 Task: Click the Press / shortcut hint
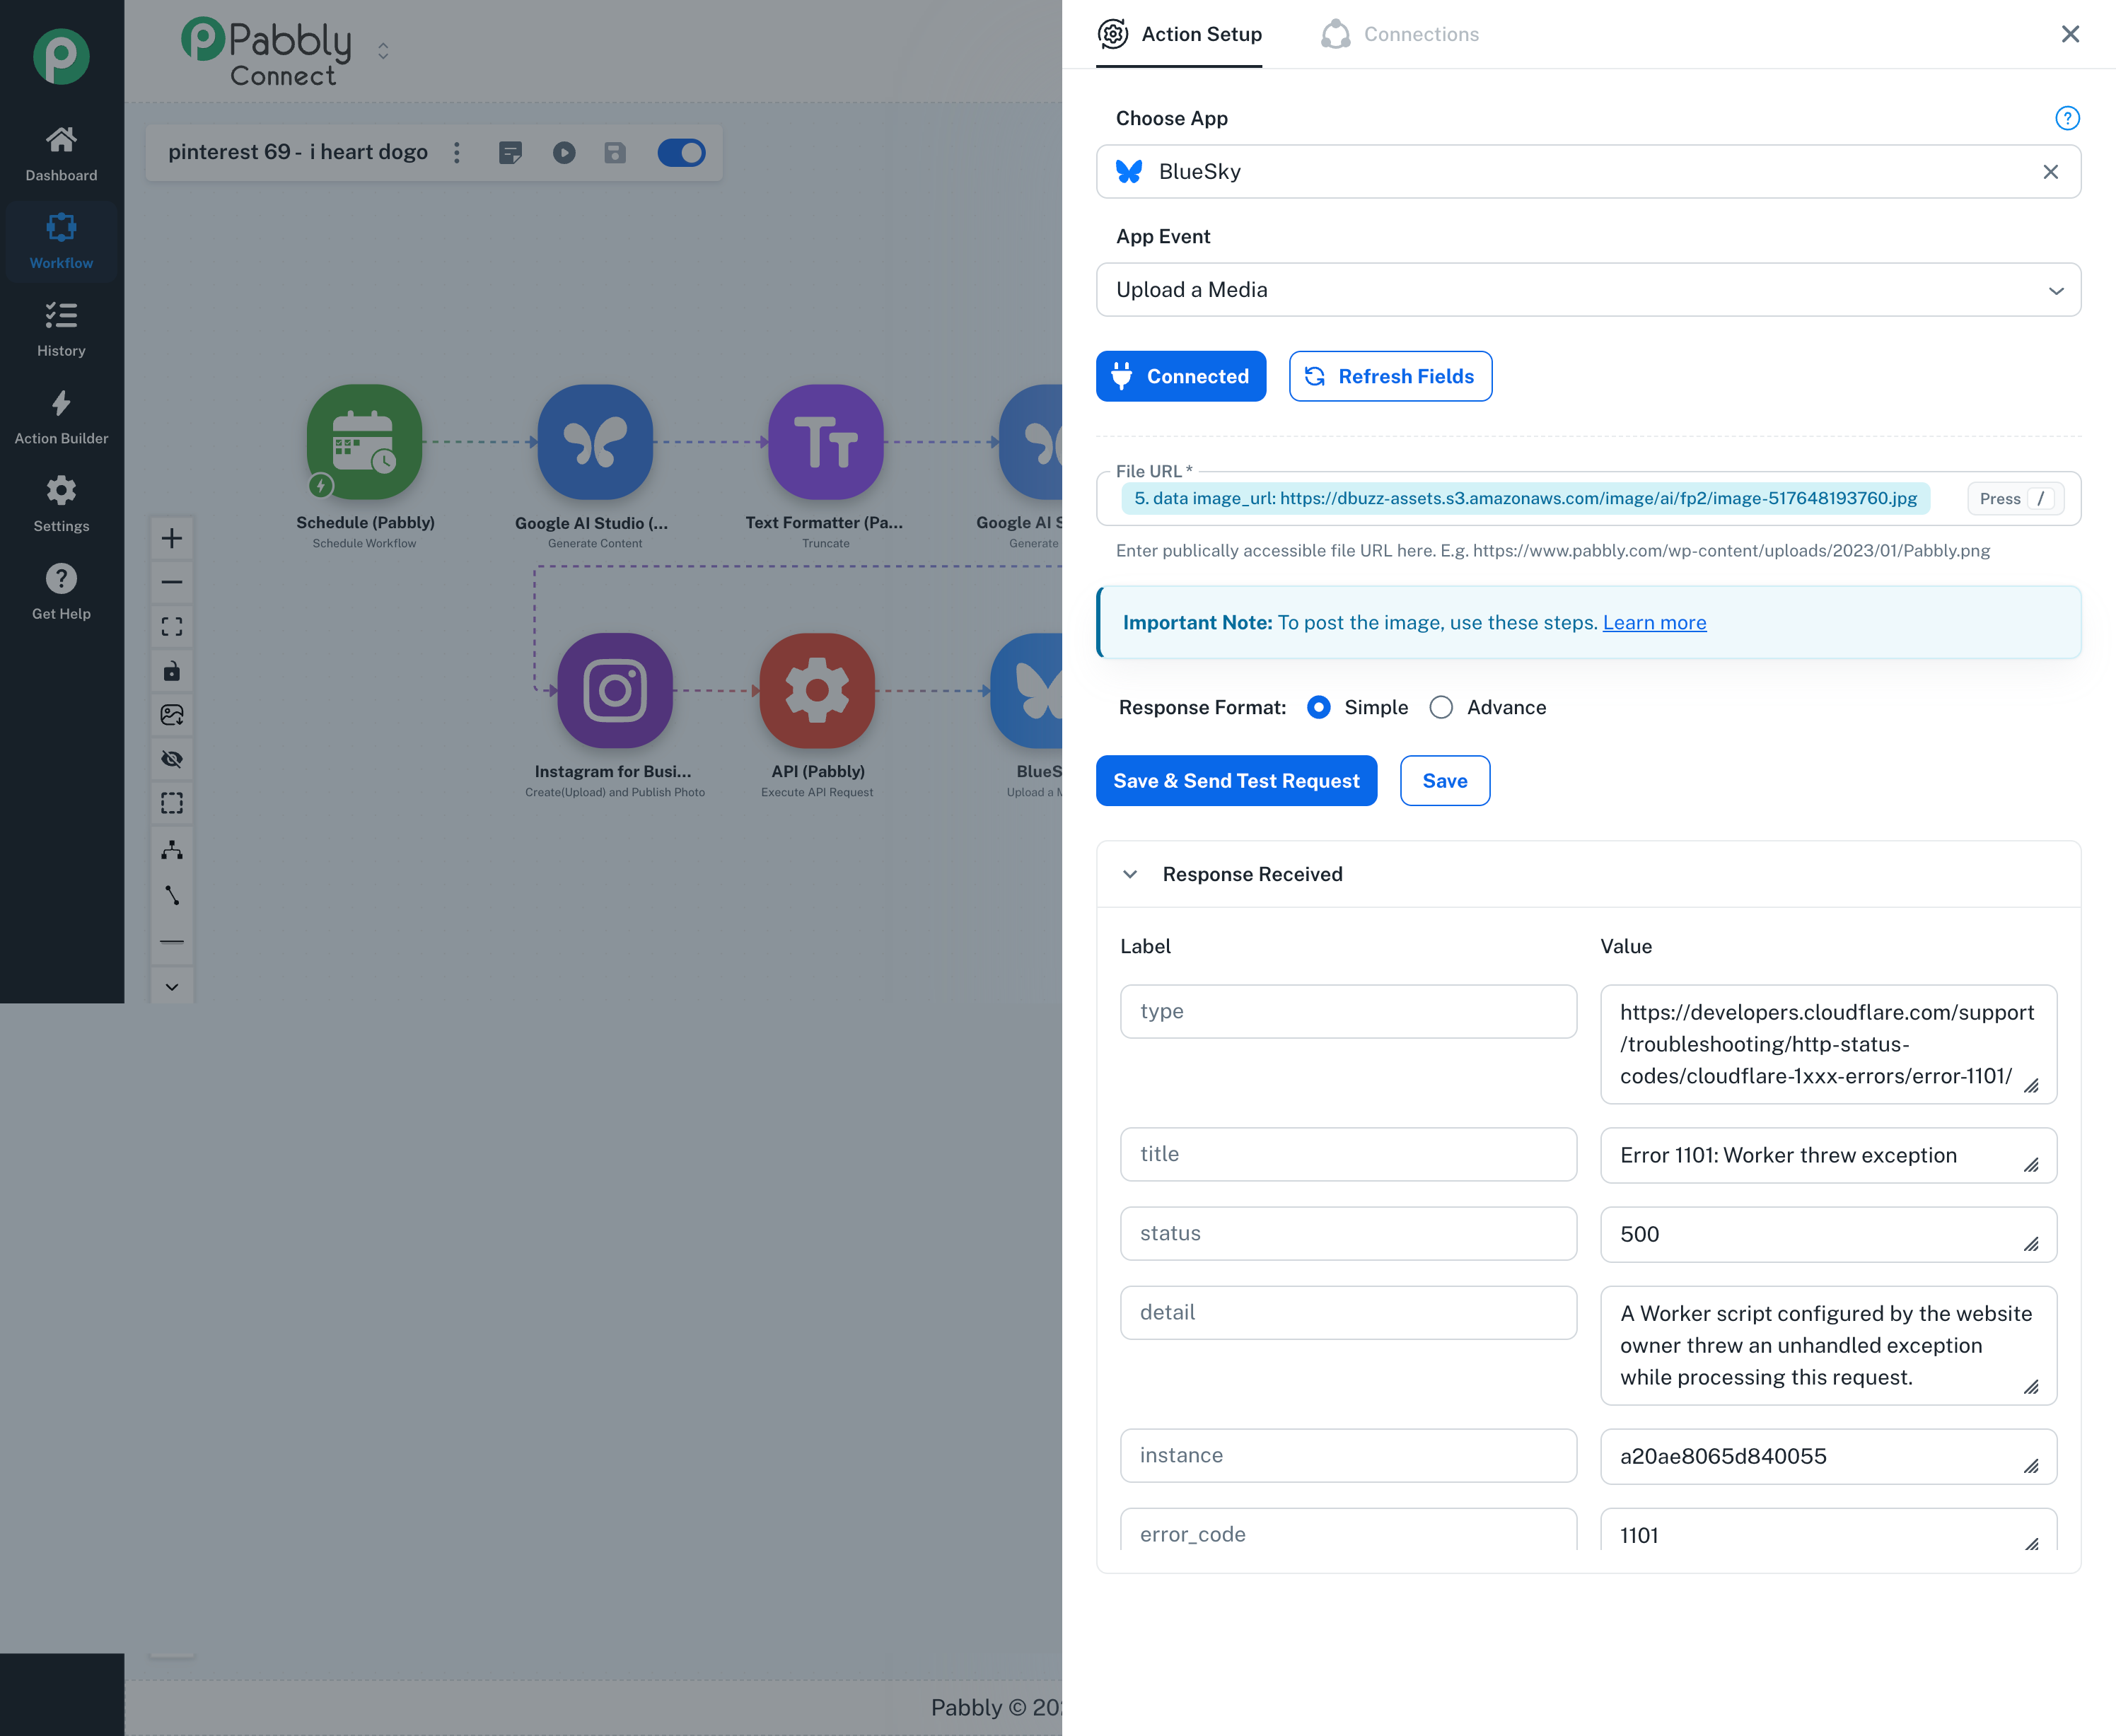point(2015,498)
